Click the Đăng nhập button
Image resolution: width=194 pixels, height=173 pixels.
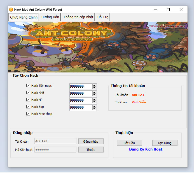coord(91,142)
